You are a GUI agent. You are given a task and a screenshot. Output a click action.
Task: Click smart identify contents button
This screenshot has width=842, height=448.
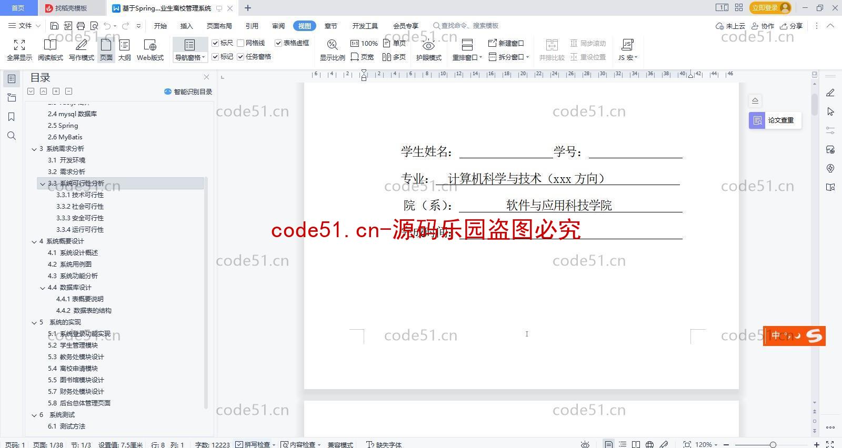pos(188,91)
